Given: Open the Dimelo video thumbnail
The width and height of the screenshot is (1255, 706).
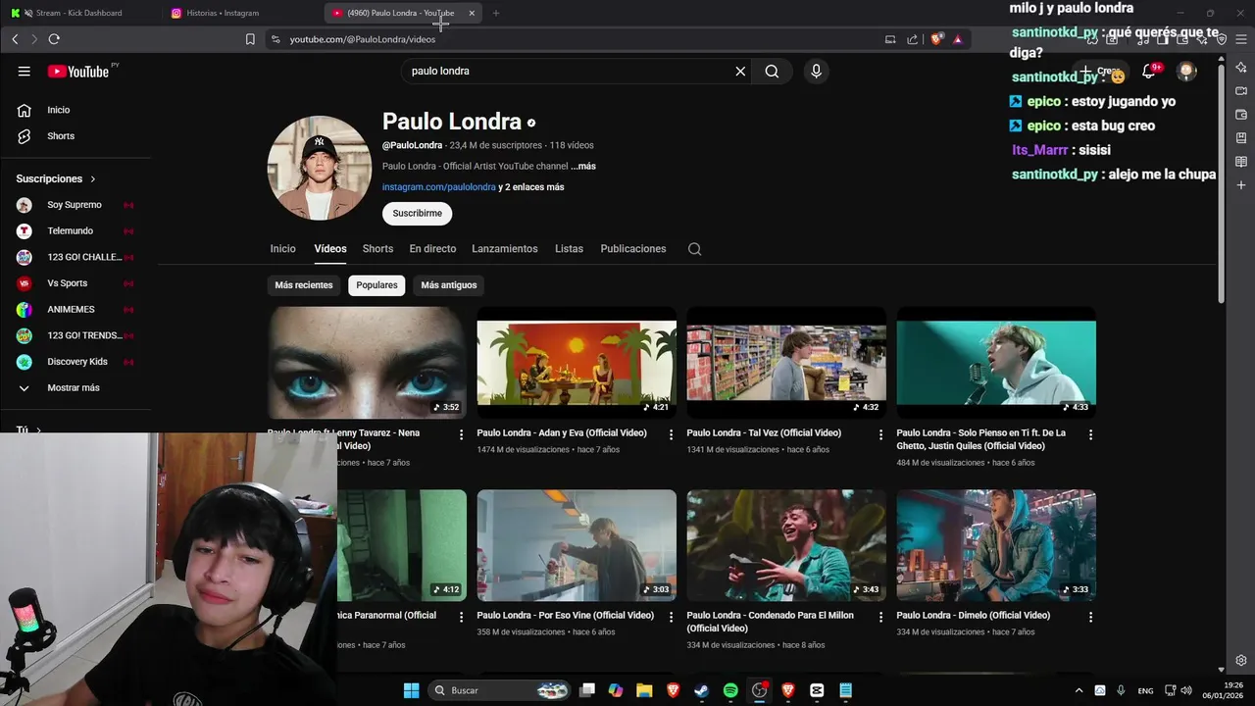Looking at the screenshot, I should [996, 545].
